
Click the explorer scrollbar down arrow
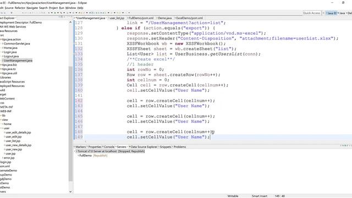point(70,192)
